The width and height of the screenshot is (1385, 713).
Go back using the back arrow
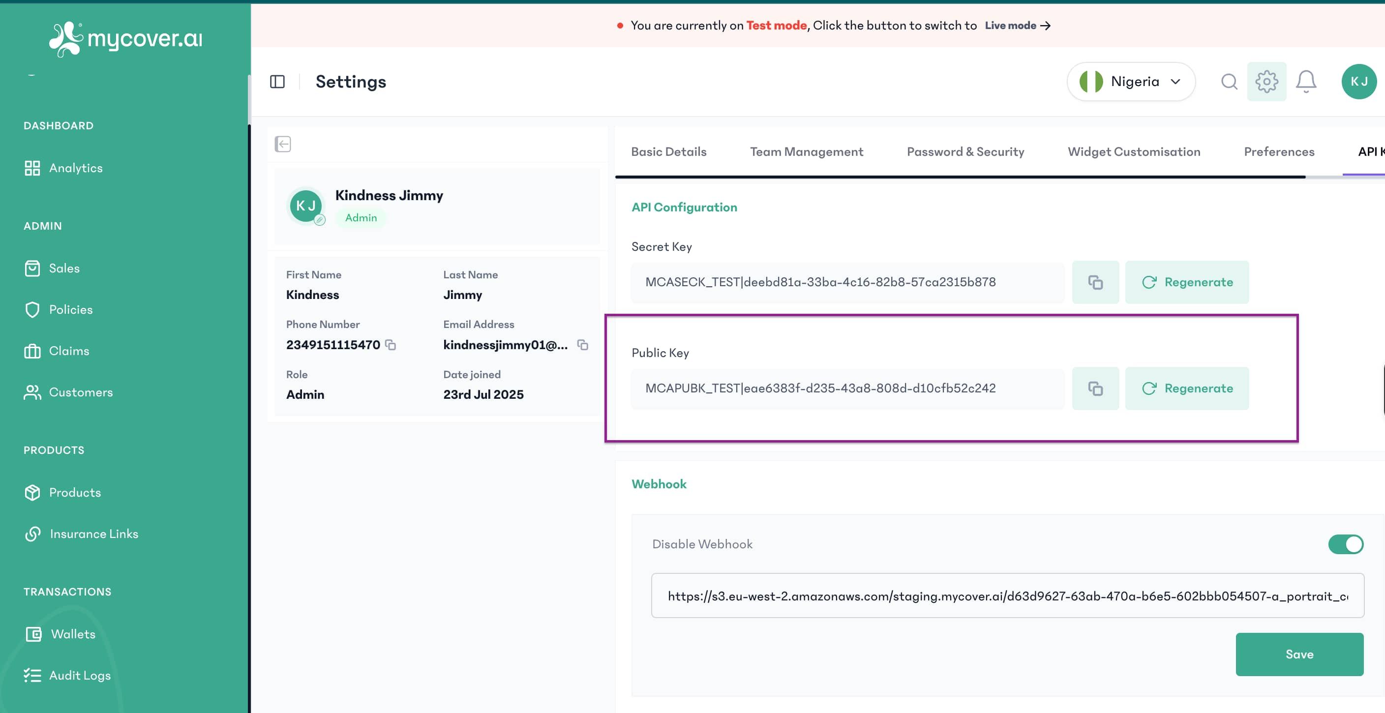(283, 144)
